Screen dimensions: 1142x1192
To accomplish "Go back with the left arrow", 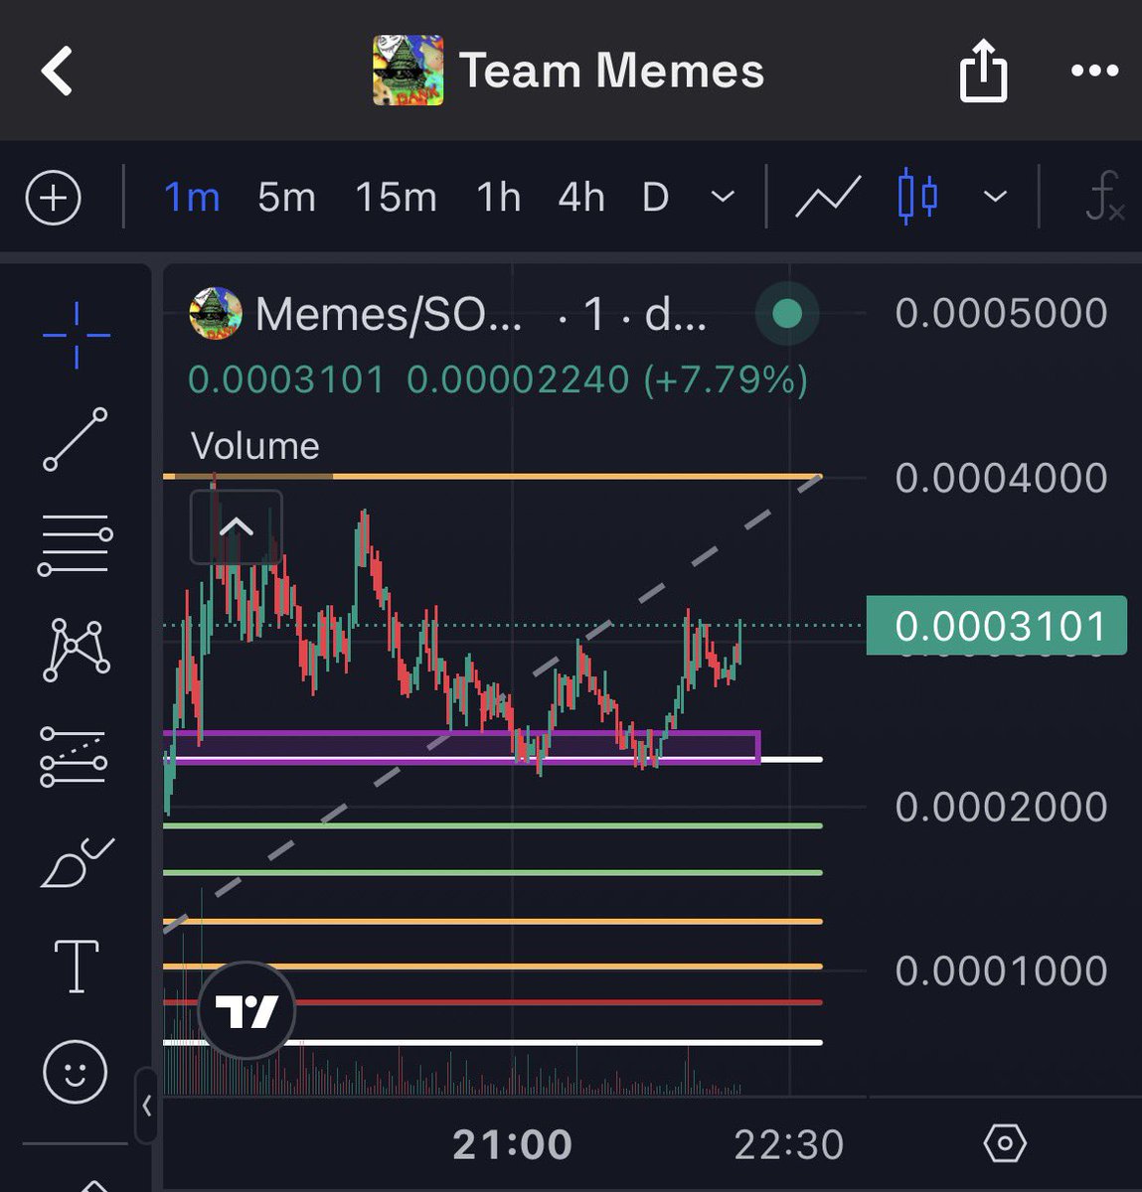I will pyautogui.click(x=57, y=71).
